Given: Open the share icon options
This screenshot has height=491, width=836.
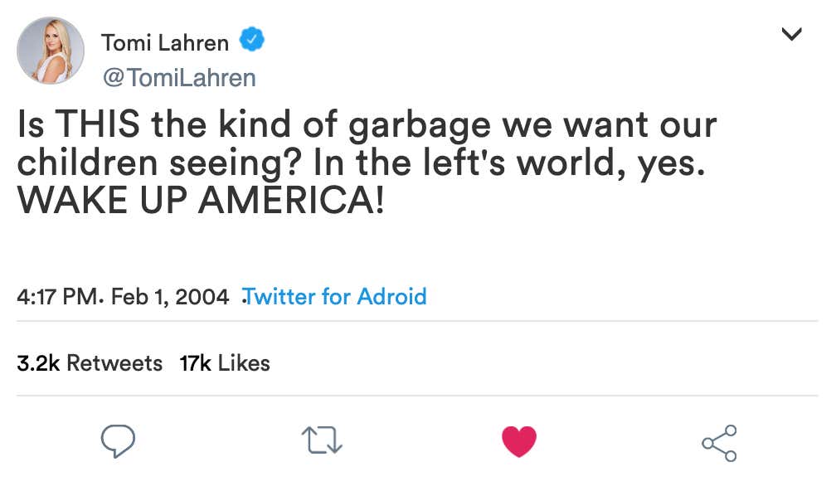Looking at the screenshot, I should coord(719,442).
